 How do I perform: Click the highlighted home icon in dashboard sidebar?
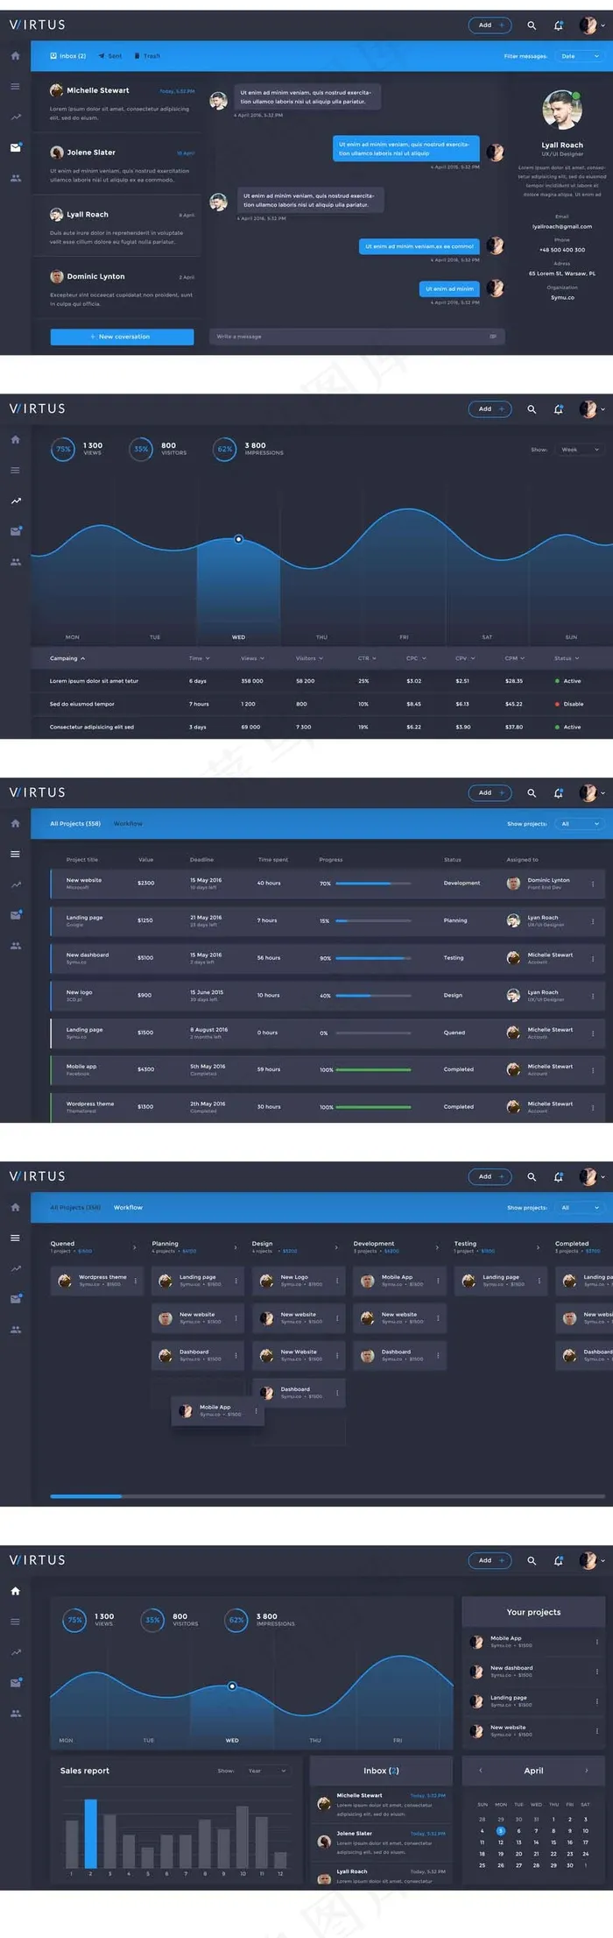15,1591
